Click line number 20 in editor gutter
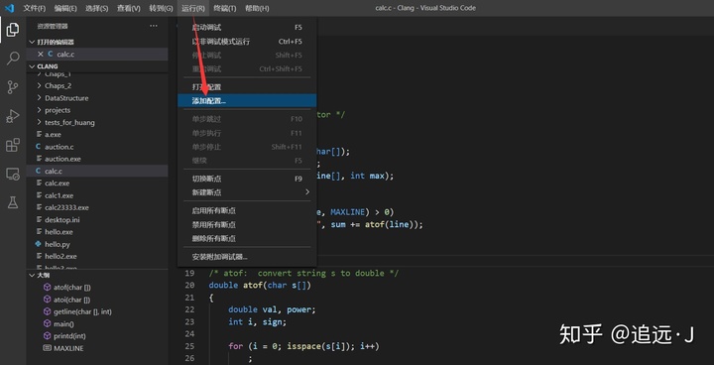This screenshot has width=714, height=365. click(x=189, y=286)
